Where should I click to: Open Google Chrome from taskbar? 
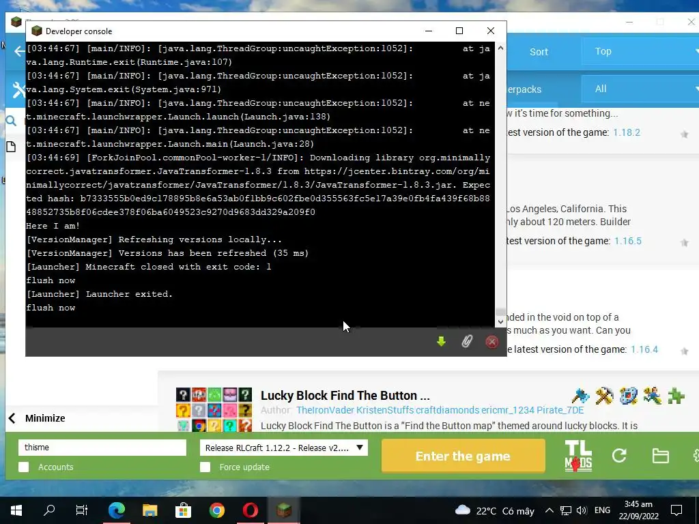tap(217, 510)
